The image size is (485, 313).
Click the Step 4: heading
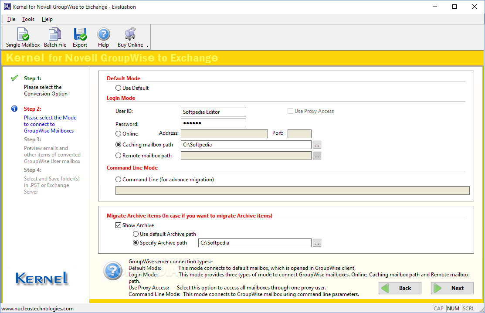click(x=33, y=170)
